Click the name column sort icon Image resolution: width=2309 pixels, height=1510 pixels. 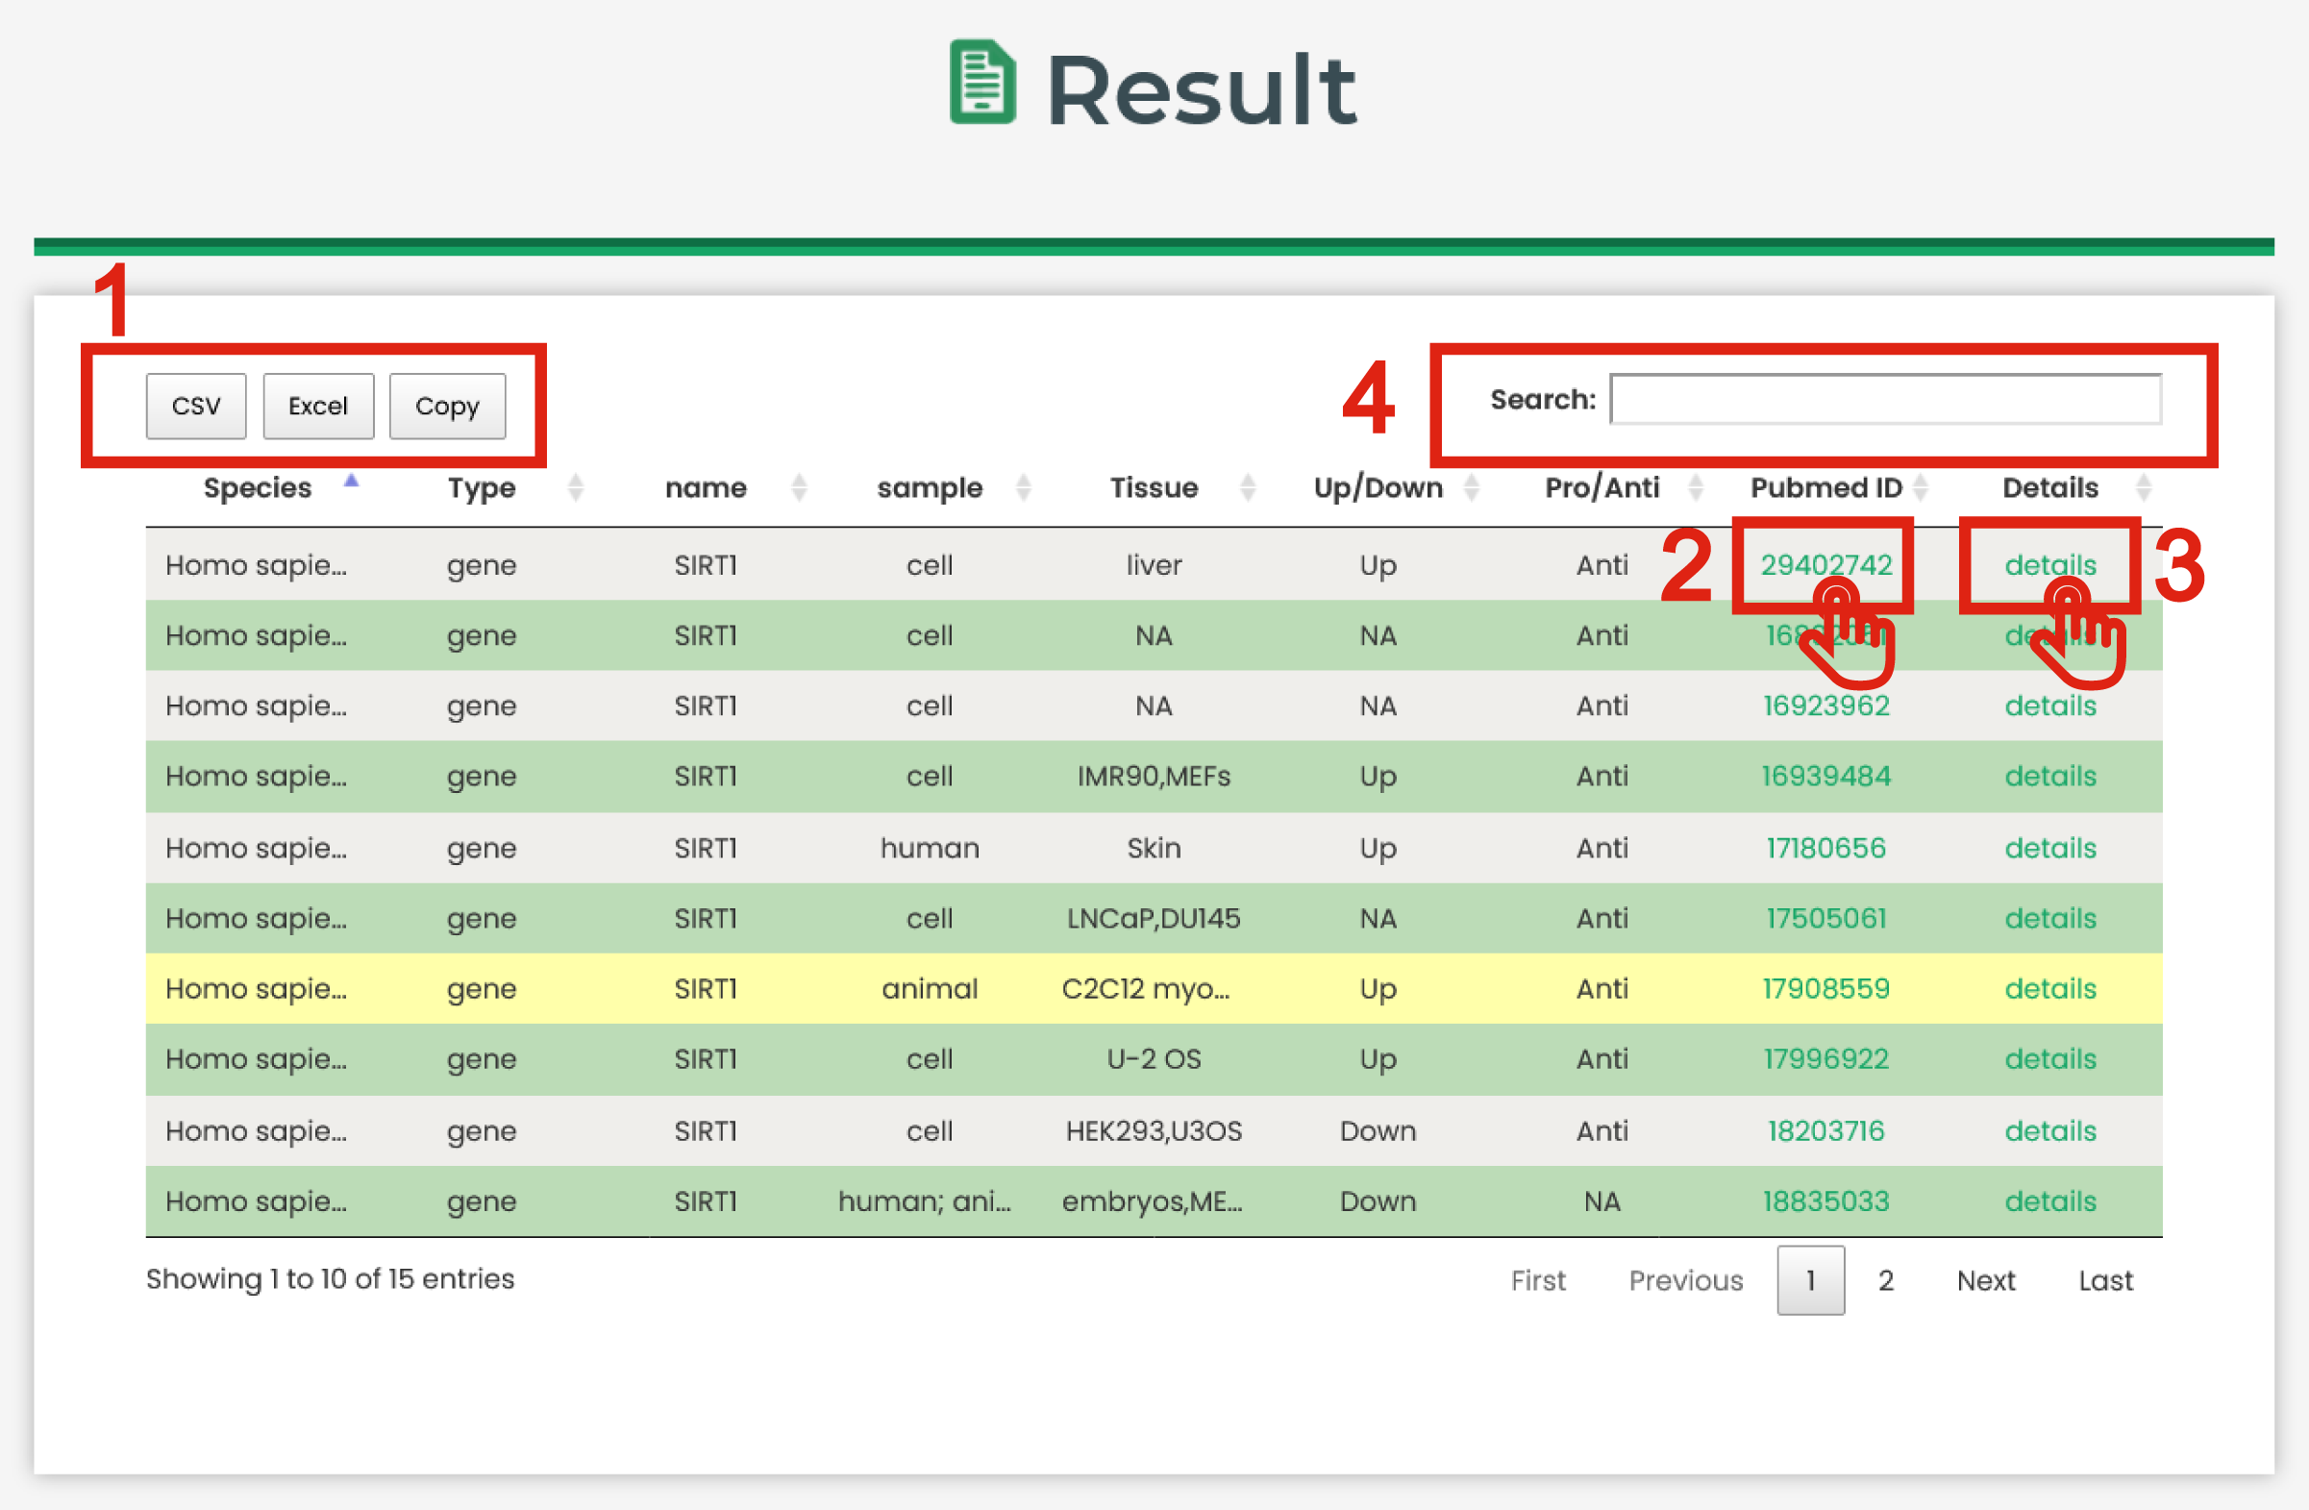800,487
